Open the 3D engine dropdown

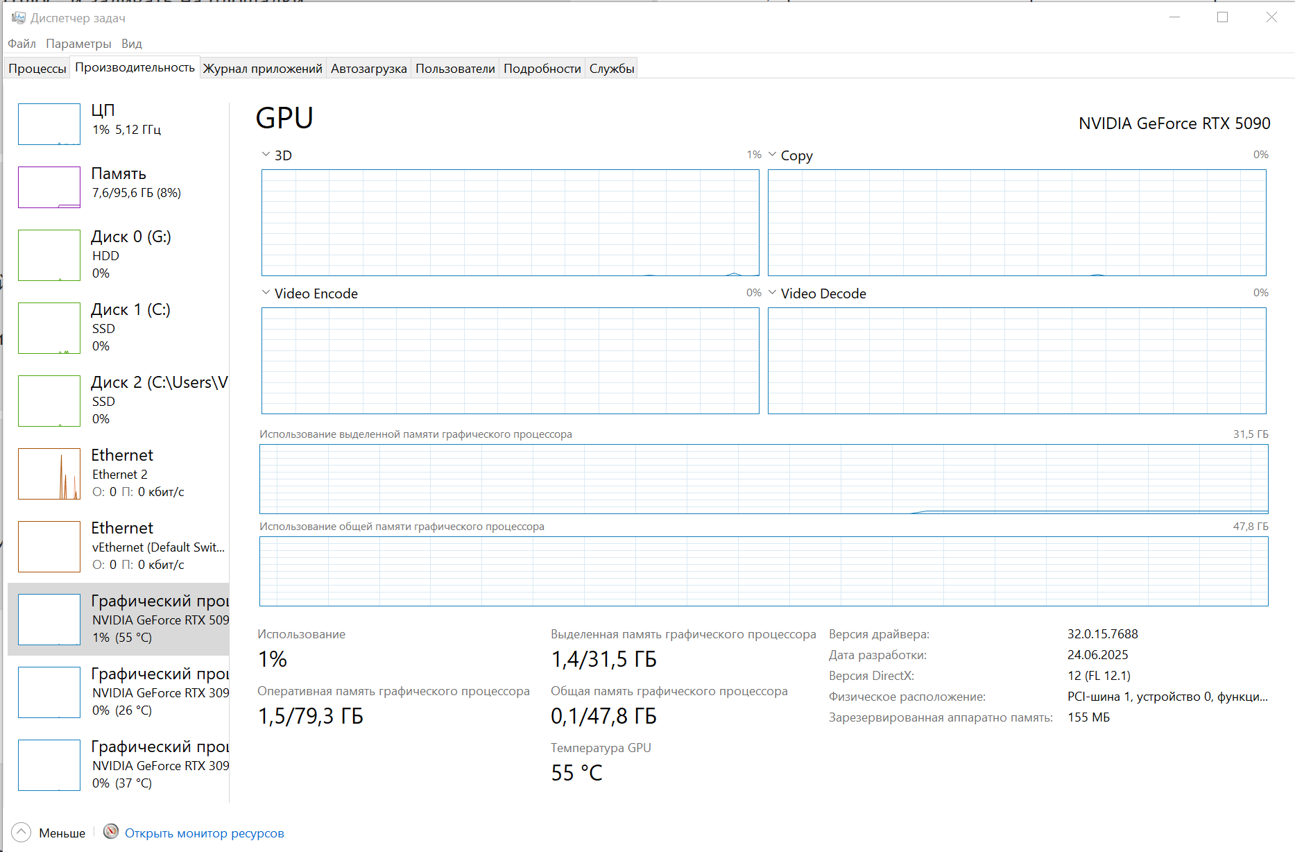pos(266,155)
